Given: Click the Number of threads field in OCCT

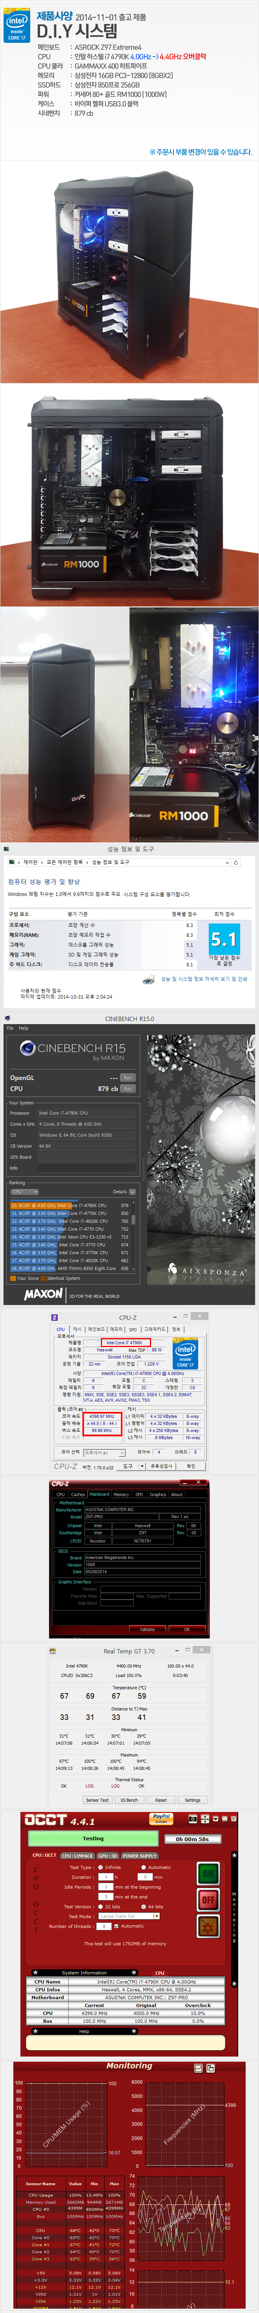Looking at the screenshot, I should [x=105, y=1925].
